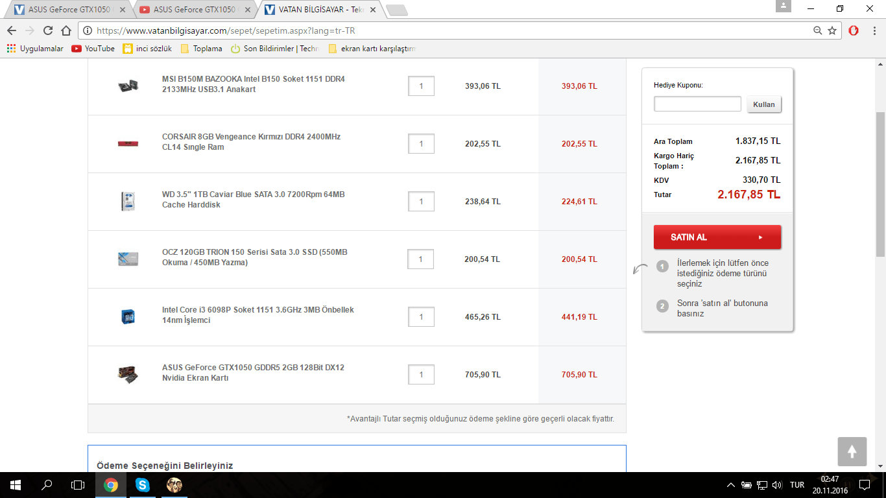
Task: Open the Toplama bookmarks folder
Action: point(201,49)
